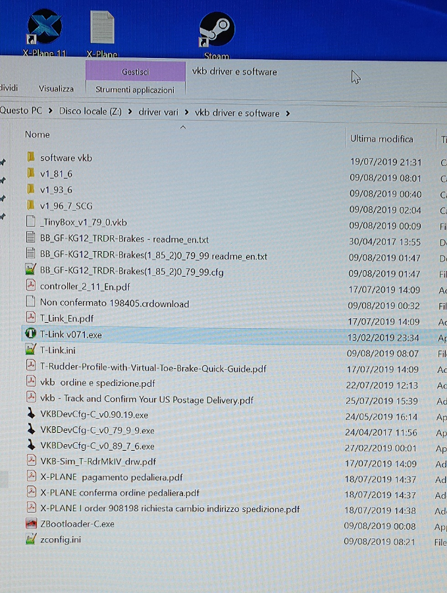Open the X-Plane 11 desktop shortcut

pos(45,34)
